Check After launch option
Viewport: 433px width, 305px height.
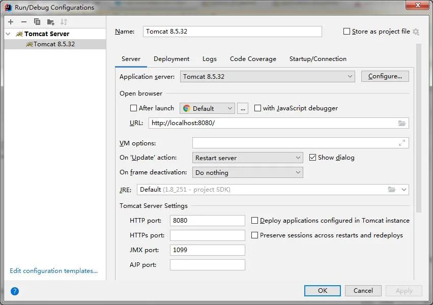click(133, 108)
